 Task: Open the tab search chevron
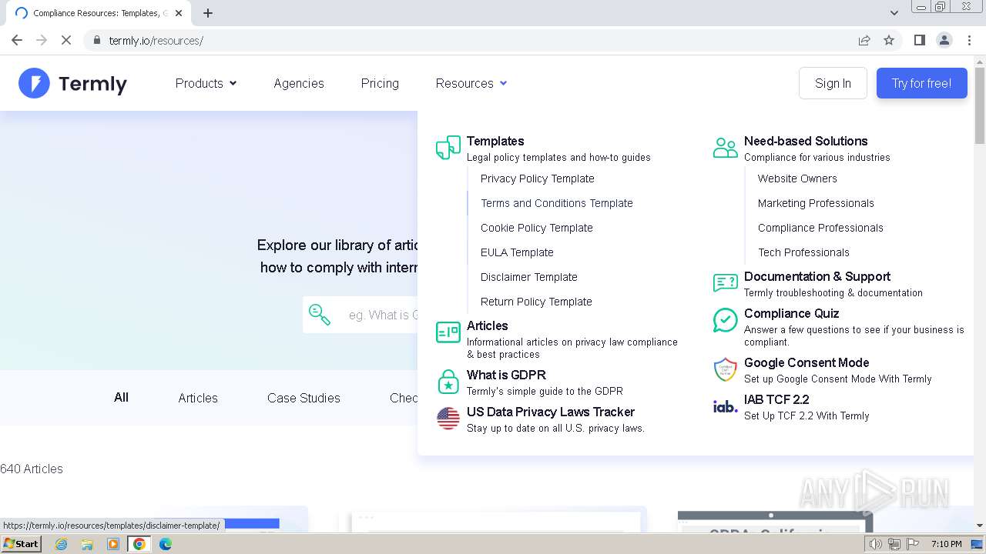click(x=894, y=13)
